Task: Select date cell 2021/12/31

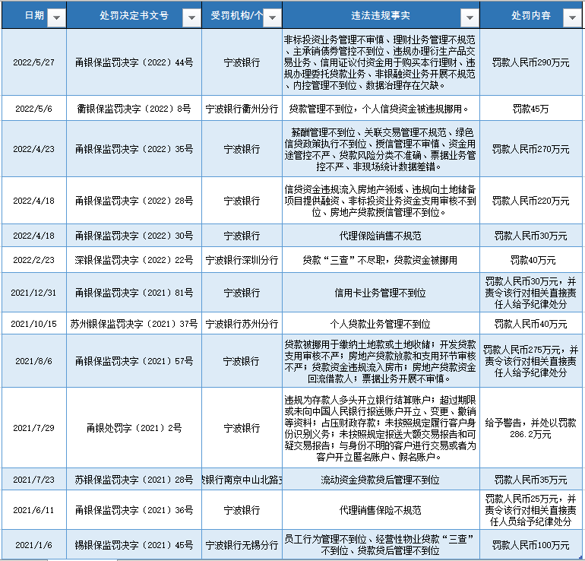Action: (x=34, y=293)
